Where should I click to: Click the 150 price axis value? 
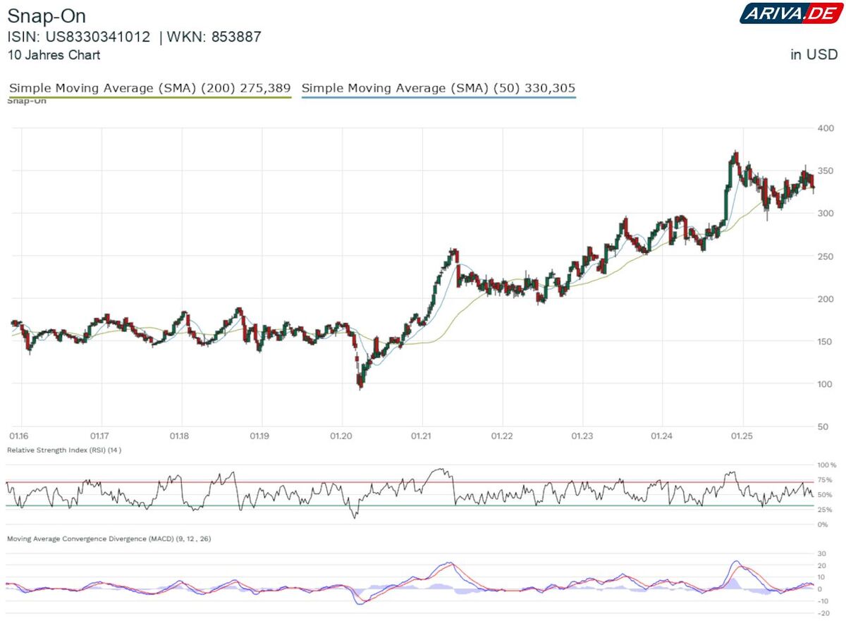point(826,342)
